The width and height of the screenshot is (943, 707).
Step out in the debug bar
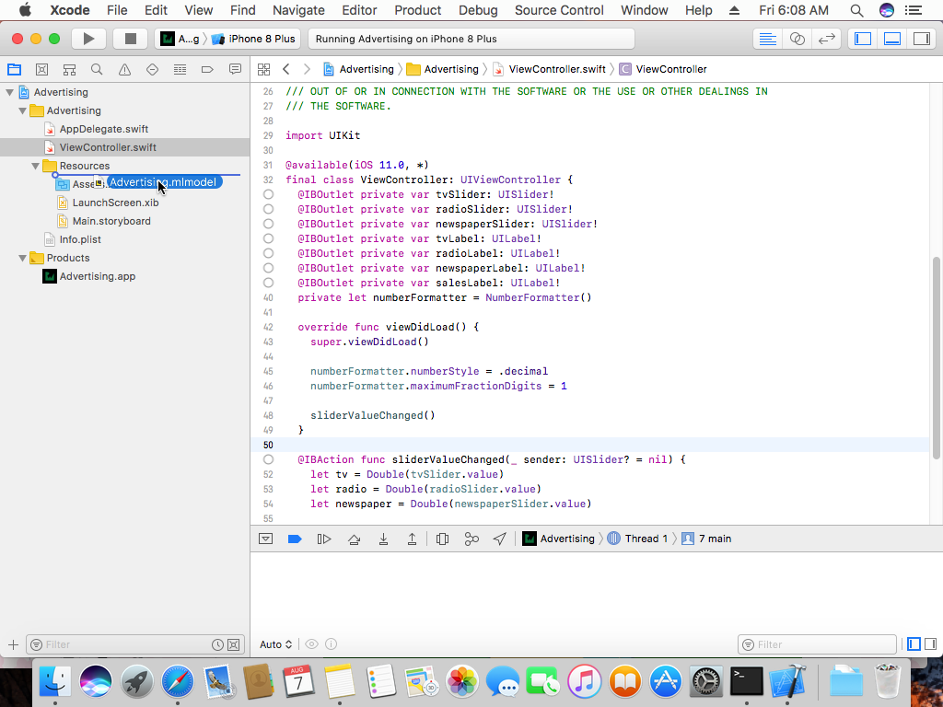click(x=412, y=539)
